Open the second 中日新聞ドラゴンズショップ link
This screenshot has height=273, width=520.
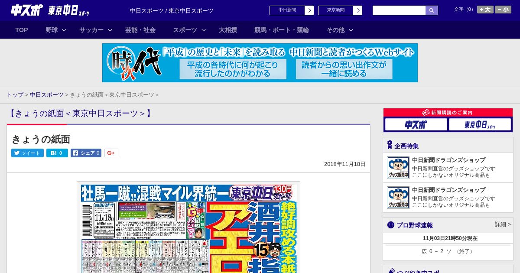[x=448, y=190]
